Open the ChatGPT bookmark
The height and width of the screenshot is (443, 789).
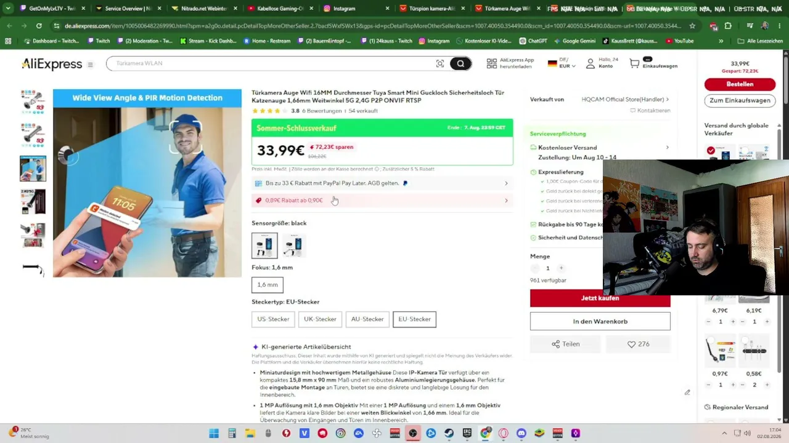(533, 41)
